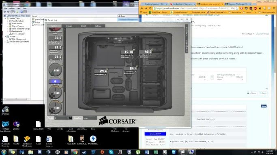Image resolution: width=277 pixels, height=155 pixels.
Task: Expand the Task Scheduler node
Action: (x=8, y=21)
